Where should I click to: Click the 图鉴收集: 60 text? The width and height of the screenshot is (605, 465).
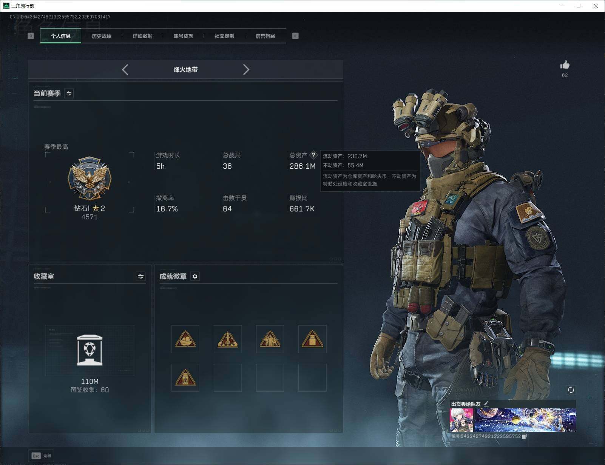pyautogui.click(x=90, y=390)
